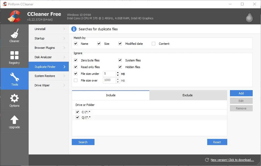
Task: Select the Q:\*.* row text
Action: point(86,117)
